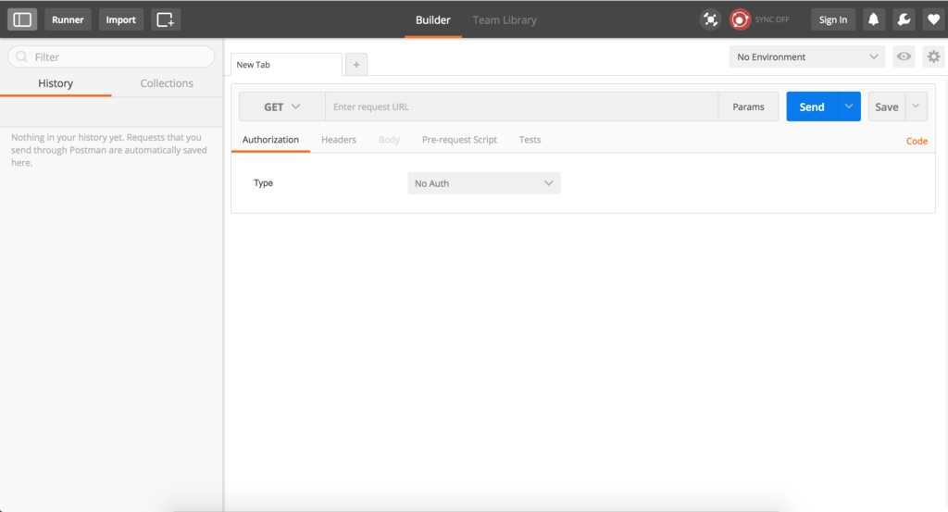Select the Collections sidebar tab
Viewport: 948px width, 512px height.
167,83
